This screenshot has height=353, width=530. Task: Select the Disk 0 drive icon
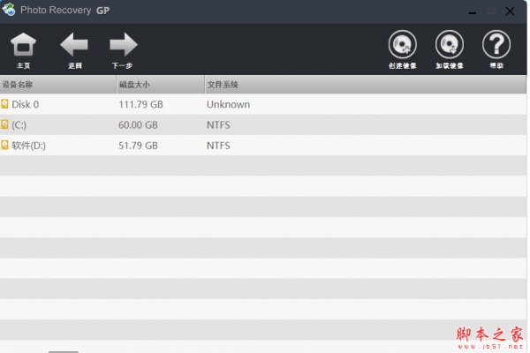pyautogui.click(x=4, y=104)
